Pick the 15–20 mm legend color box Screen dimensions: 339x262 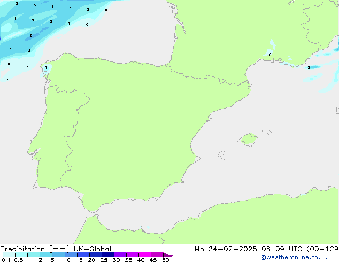(x=83, y=255)
